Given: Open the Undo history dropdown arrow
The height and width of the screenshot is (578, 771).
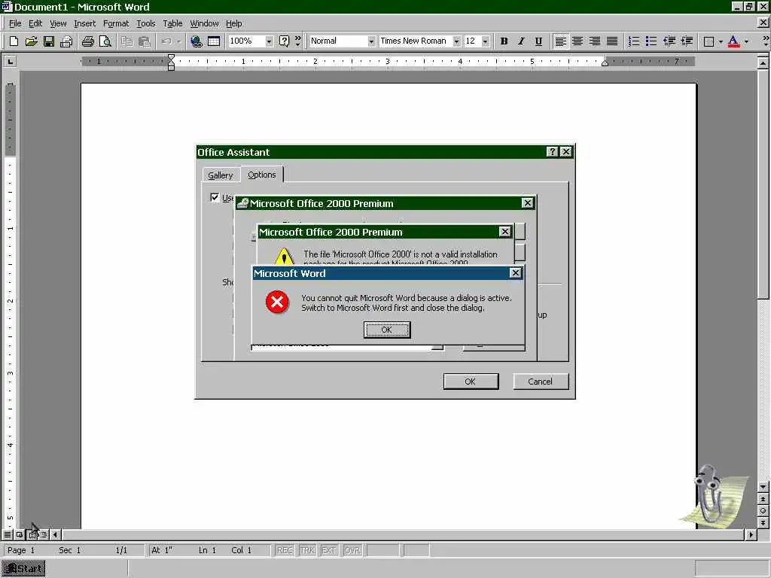Looking at the screenshot, I should coord(178,41).
